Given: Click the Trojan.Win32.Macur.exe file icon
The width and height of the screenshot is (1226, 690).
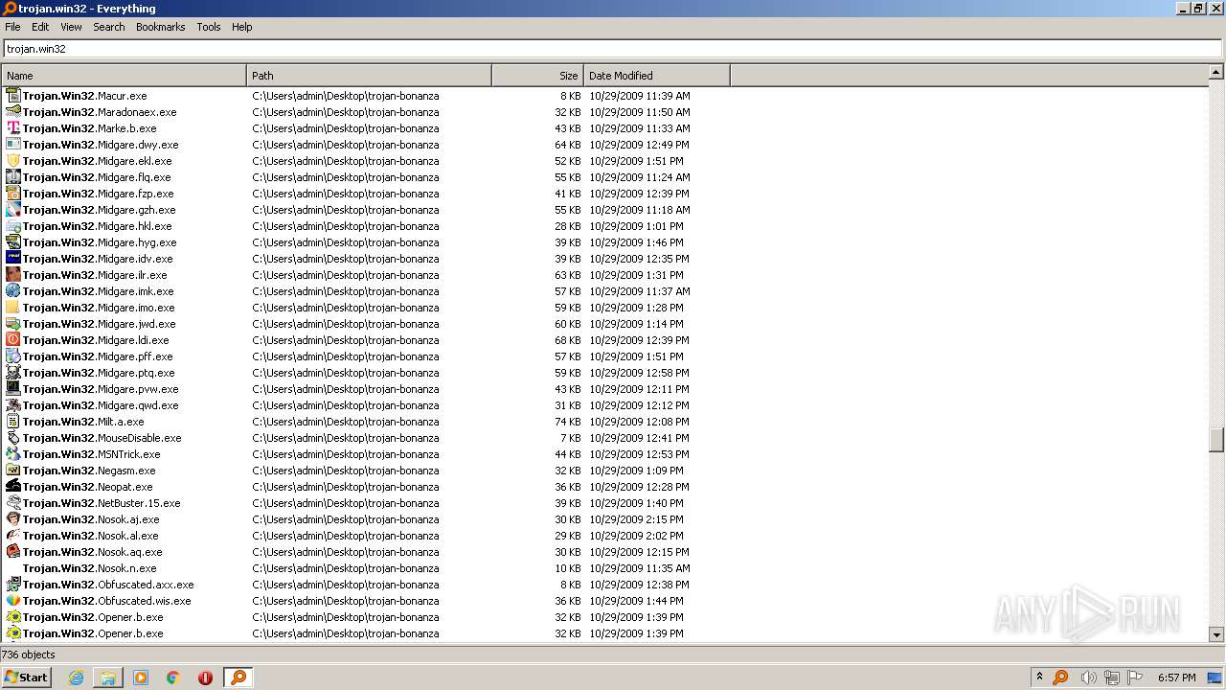Looking at the screenshot, I should (12, 96).
